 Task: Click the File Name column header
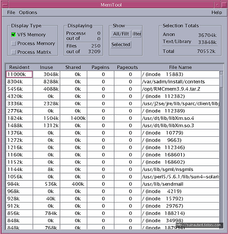coord(180,67)
